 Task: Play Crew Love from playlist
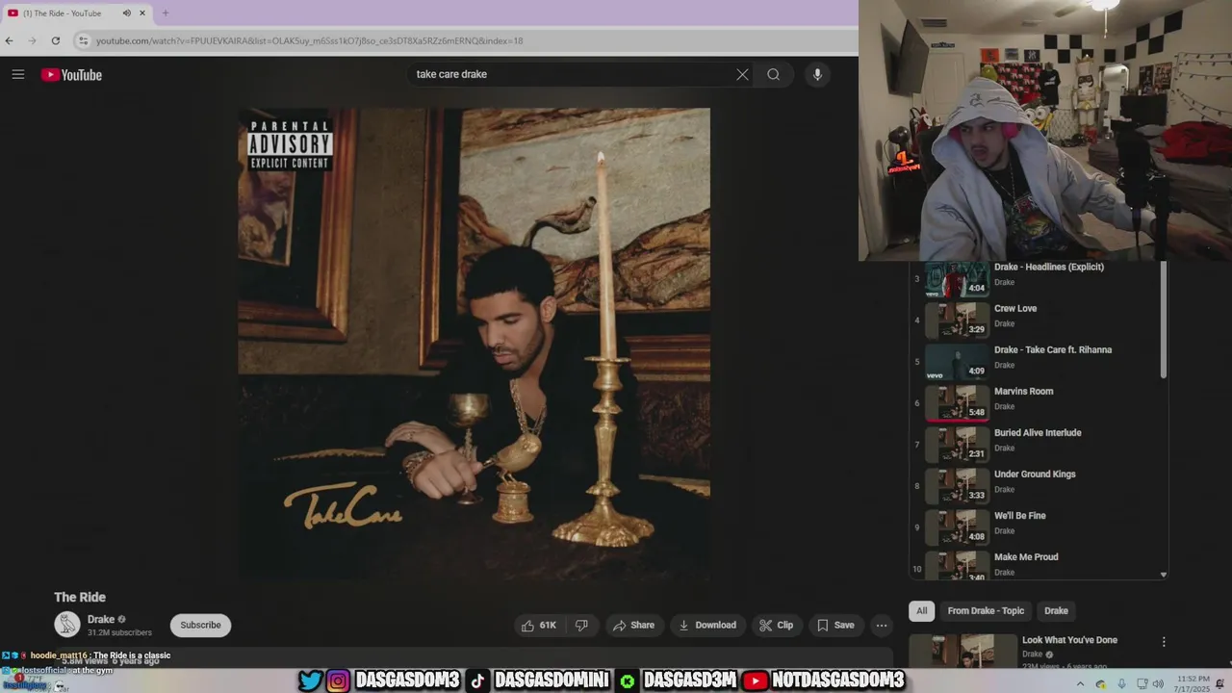(x=1015, y=308)
